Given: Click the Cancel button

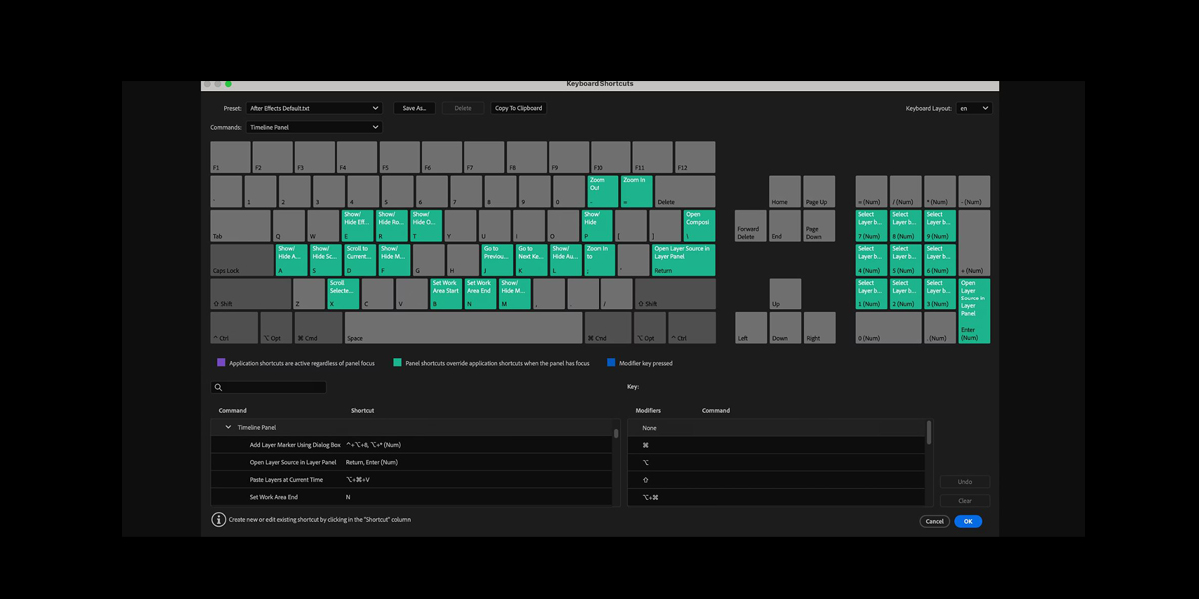Looking at the screenshot, I should 934,521.
